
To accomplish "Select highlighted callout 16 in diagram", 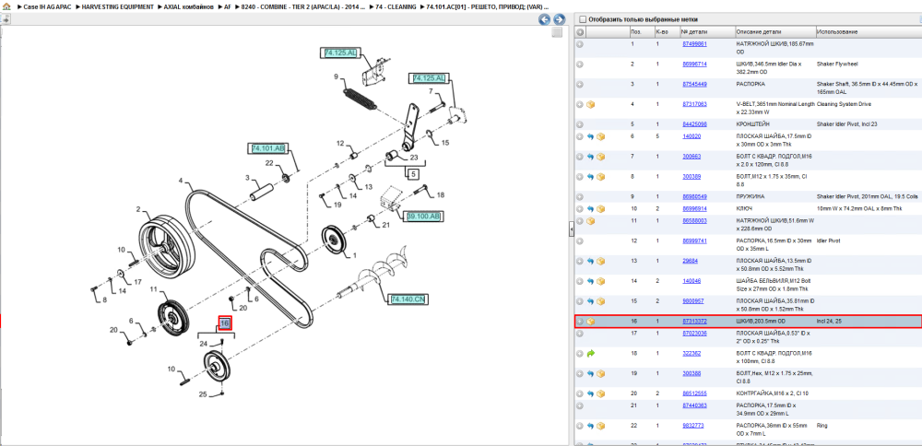I will [x=225, y=323].
